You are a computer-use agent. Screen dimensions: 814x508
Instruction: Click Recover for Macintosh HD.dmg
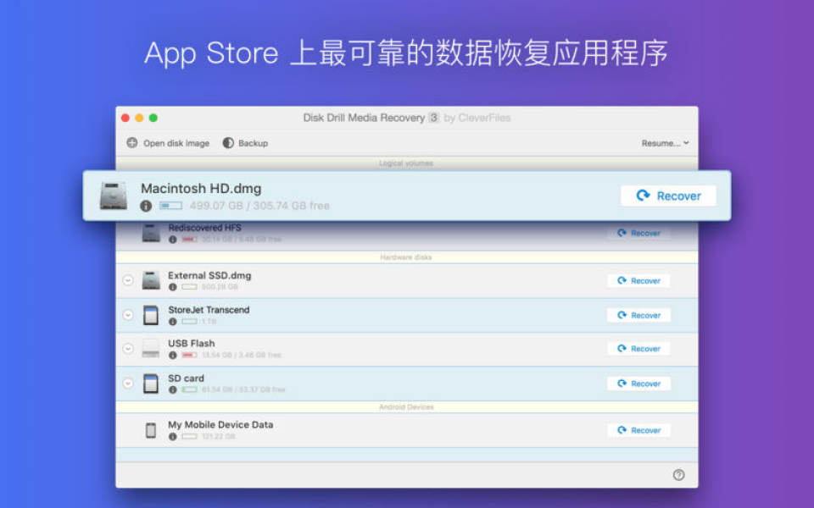(x=668, y=196)
